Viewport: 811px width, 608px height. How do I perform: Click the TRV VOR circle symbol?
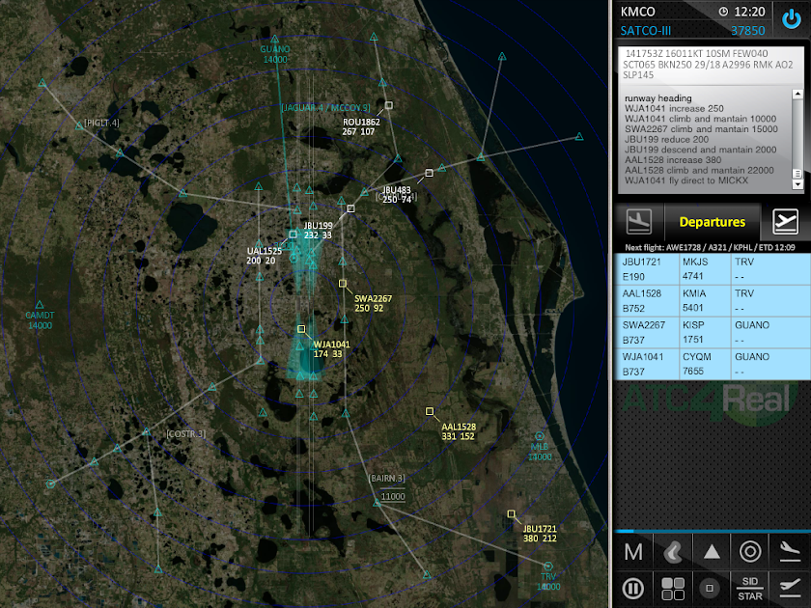547,567
